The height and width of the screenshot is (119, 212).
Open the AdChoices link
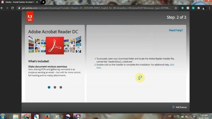tap(180, 107)
